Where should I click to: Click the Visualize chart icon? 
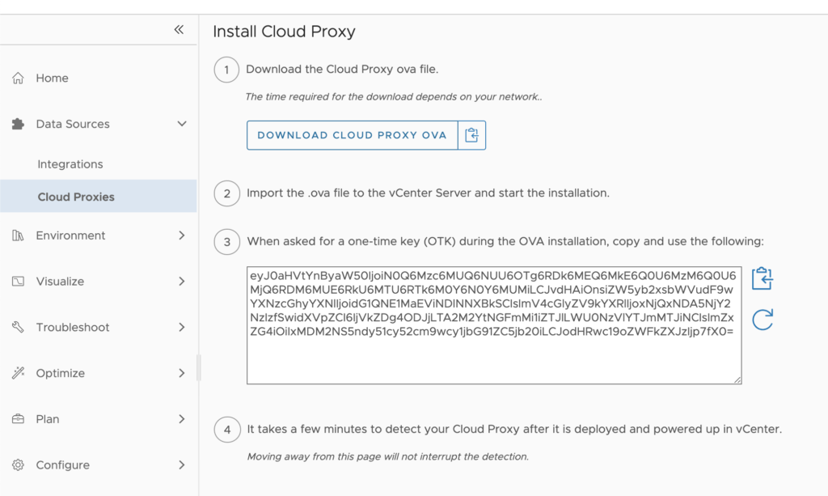coord(18,282)
